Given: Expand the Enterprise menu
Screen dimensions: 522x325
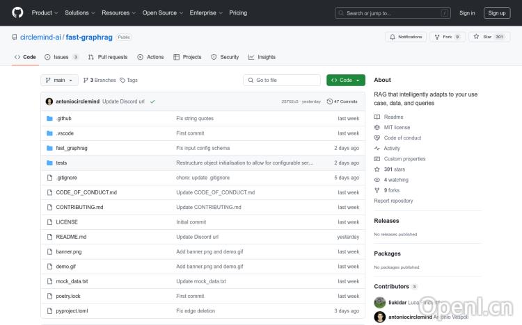Looking at the screenshot, I should (x=206, y=12).
